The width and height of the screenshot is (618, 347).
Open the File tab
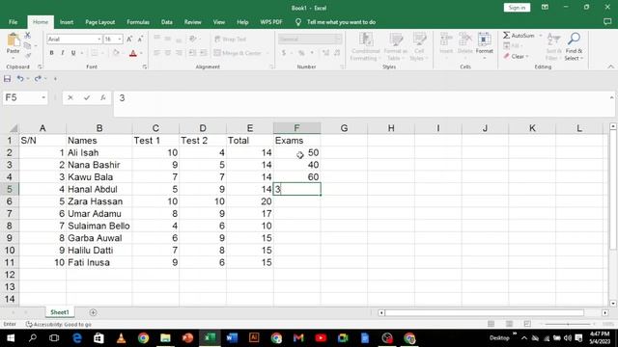tap(13, 22)
